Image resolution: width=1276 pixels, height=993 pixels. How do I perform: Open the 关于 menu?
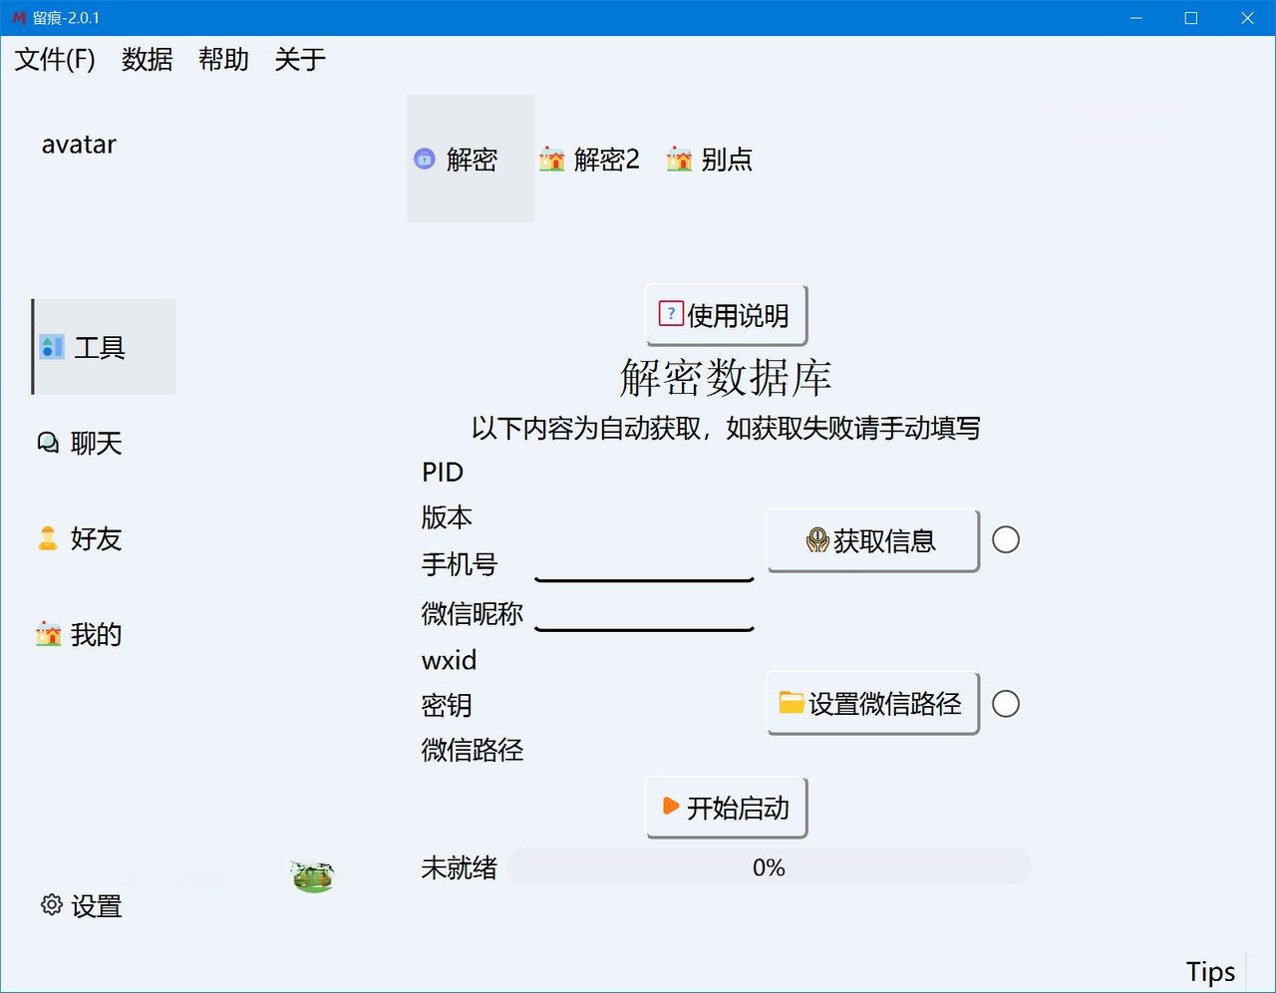click(x=300, y=60)
